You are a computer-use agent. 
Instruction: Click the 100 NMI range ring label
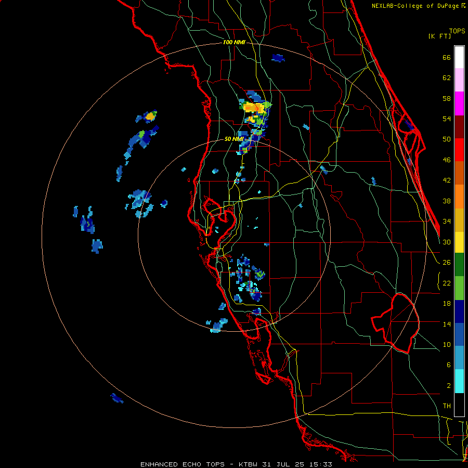(234, 43)
